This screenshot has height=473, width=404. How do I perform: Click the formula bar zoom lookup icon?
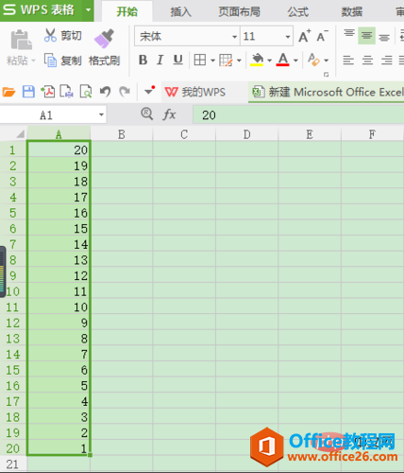(146, 114)
